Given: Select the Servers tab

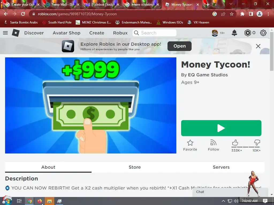Looking at the screenshot, I should pos(221,167).
